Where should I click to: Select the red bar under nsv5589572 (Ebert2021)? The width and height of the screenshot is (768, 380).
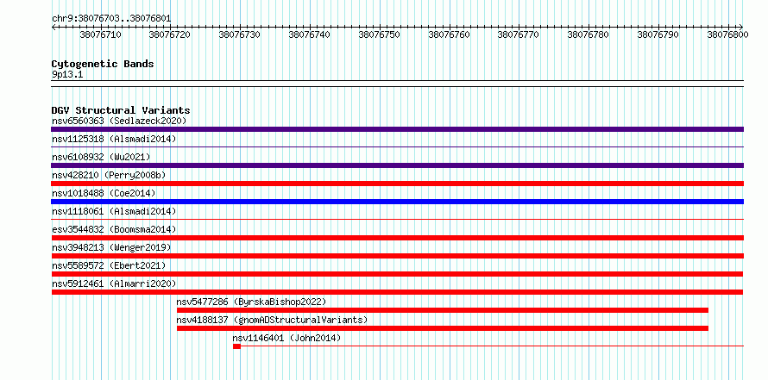[x=397, y=274]
